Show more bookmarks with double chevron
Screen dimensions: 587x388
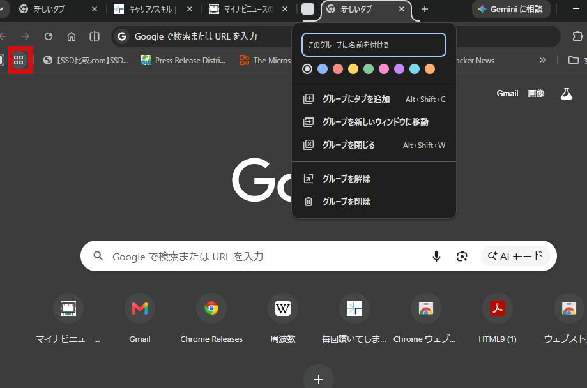click(x=543, y=60)
